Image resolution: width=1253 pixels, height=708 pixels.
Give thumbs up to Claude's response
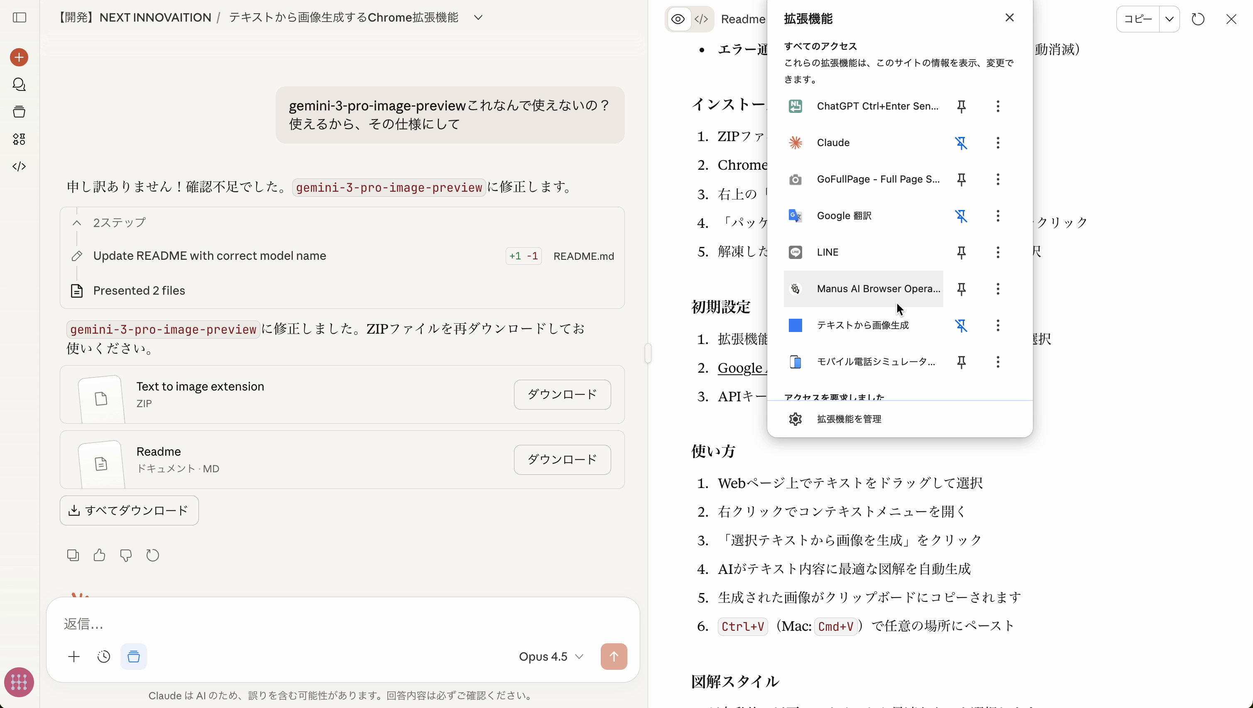coord(99,555)
